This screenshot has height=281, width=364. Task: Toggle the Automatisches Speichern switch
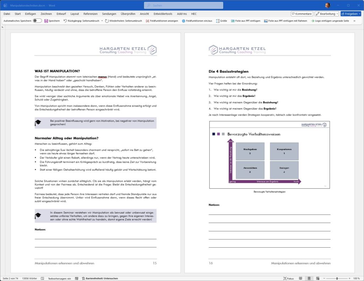(37, 21)
